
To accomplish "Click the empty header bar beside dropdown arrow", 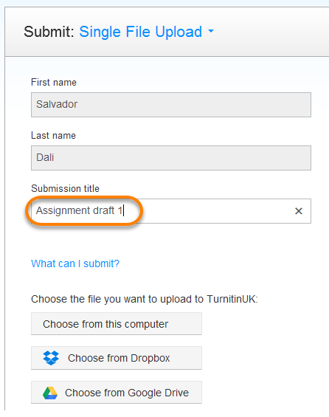I will 271,32.
